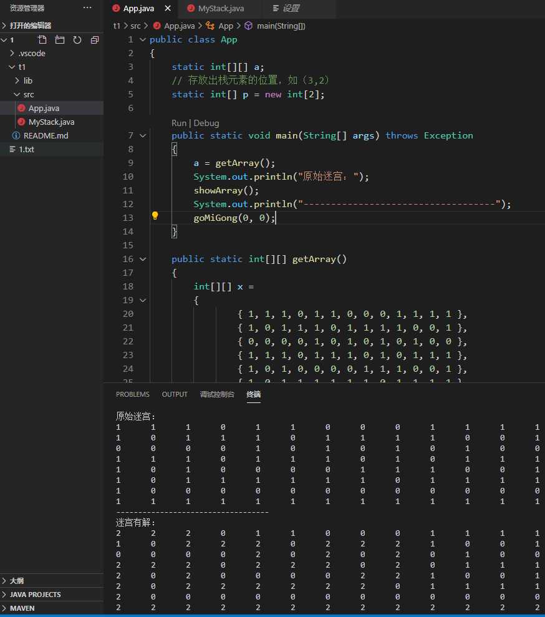The height and width of the screenshot is (617, 545).
Task: Click line number 13 in the gutter
Action: pos(128,218)
